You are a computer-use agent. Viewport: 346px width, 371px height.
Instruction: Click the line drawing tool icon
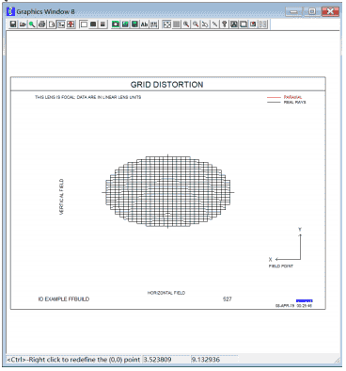[x=214, y=24]
